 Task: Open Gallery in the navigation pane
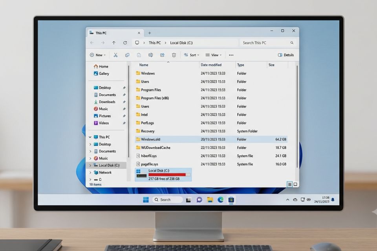[x=101, y=73]
